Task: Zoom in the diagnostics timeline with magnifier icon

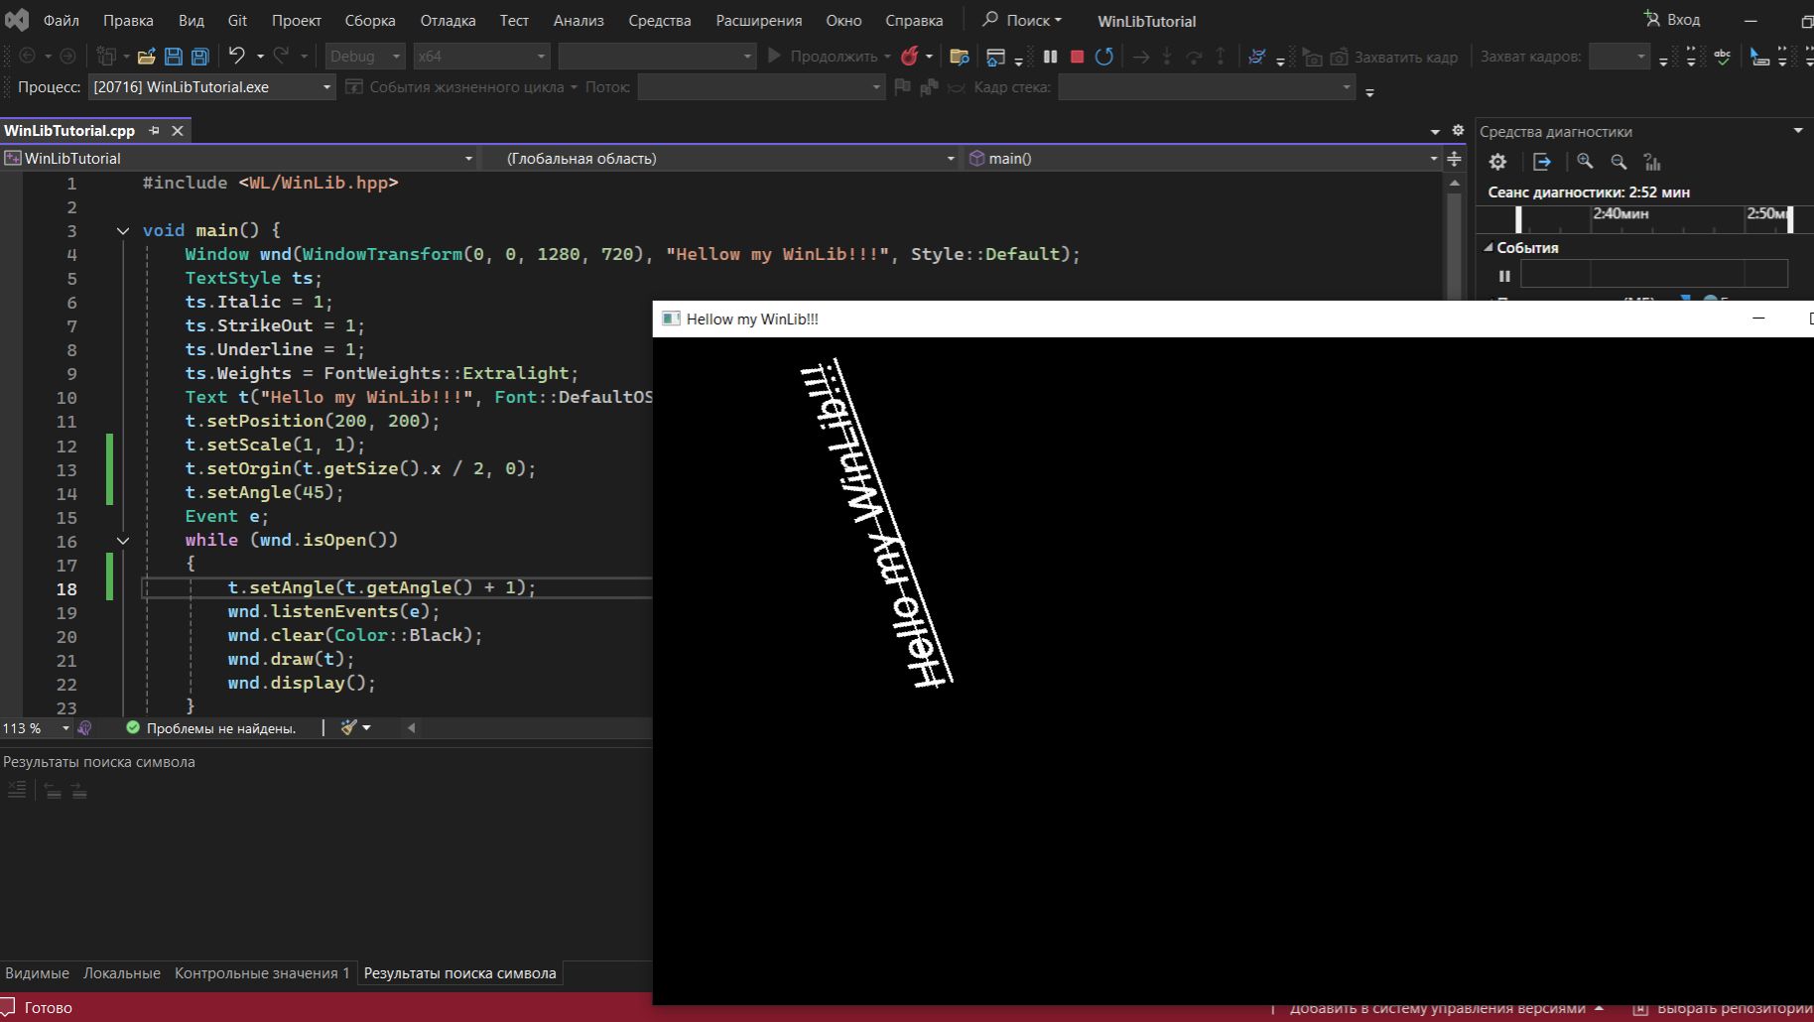Action: tap(1585, 162)
